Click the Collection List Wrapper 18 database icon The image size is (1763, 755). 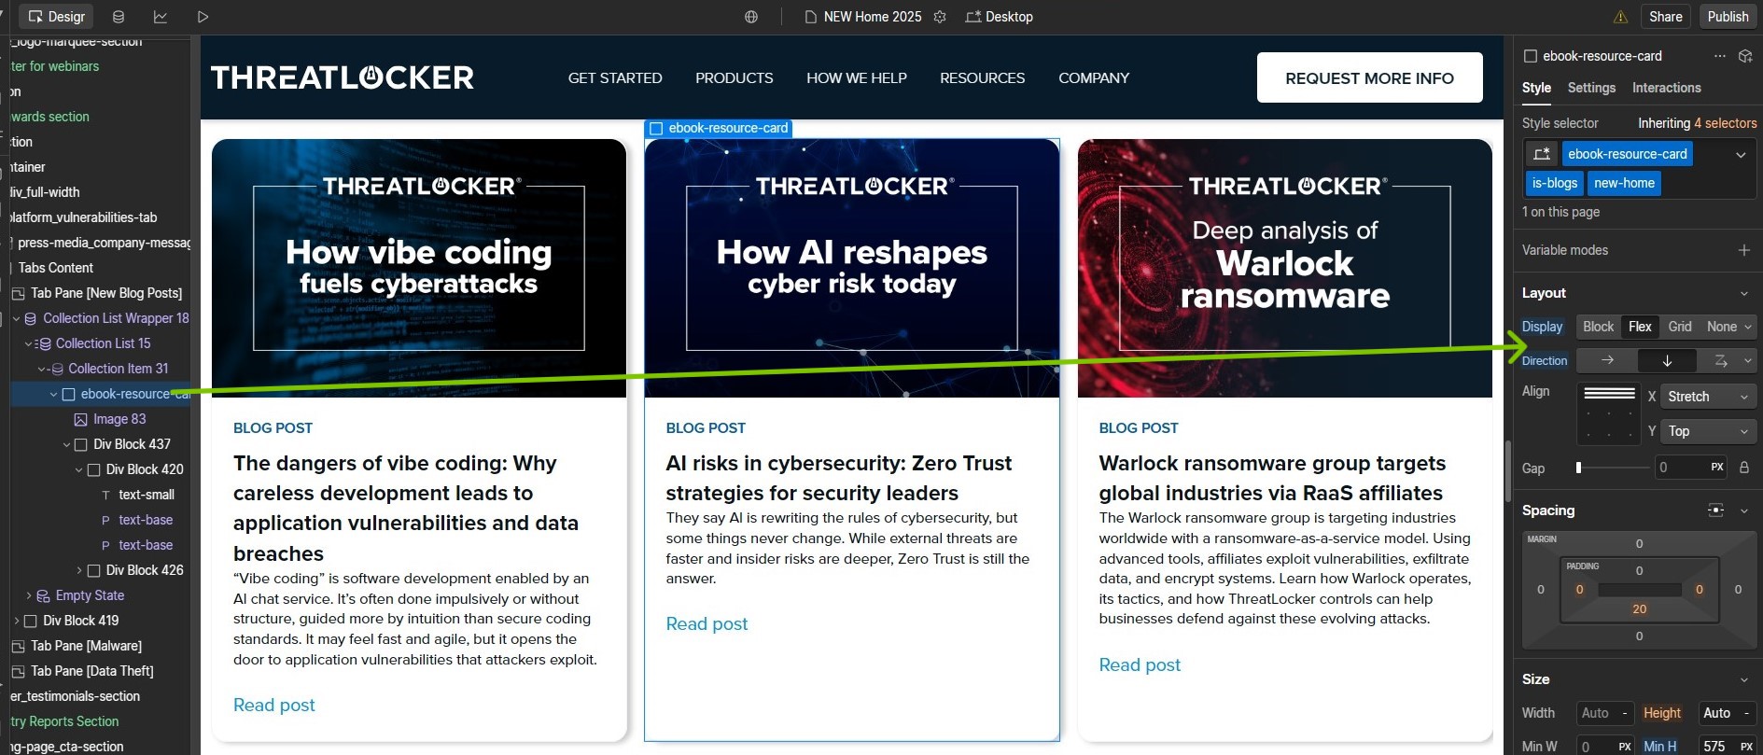pyautogui.click(x=30, y=319)
